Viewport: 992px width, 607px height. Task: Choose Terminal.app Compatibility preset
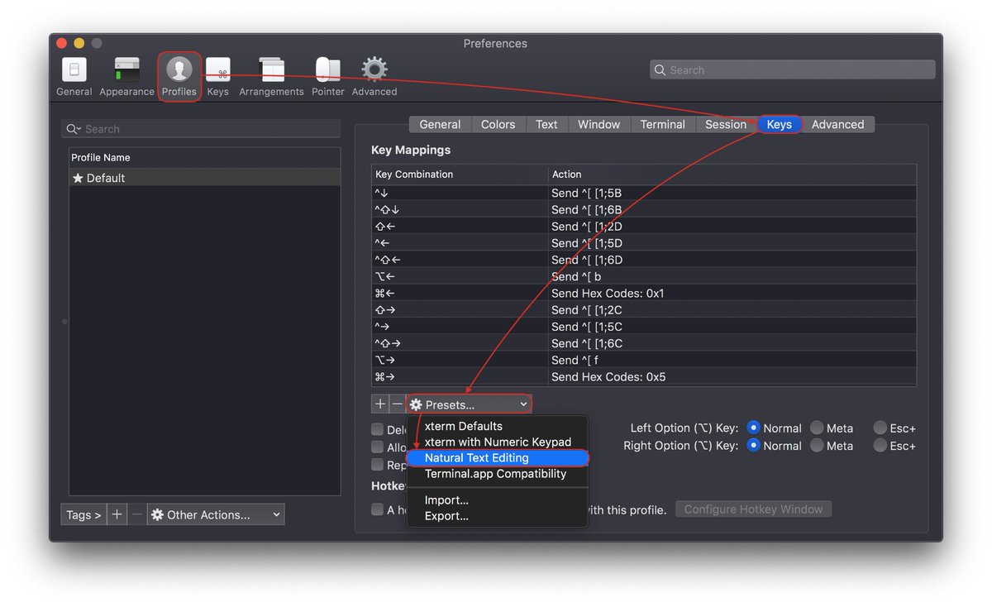pyautogui.click(x=497, y=474)
